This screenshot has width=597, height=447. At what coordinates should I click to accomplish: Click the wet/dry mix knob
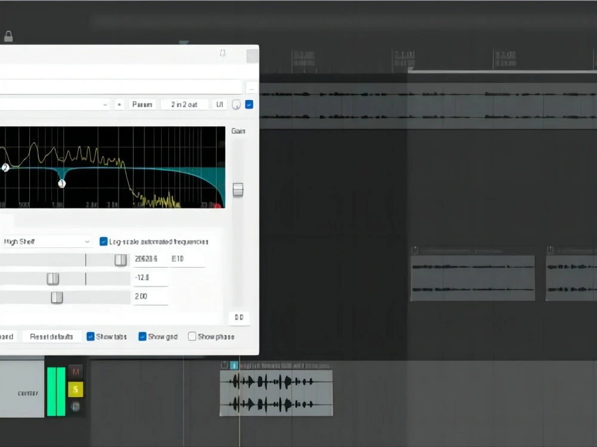[x=236, y=104]
